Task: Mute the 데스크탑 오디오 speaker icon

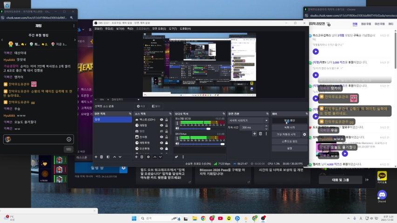Action: 178,128
